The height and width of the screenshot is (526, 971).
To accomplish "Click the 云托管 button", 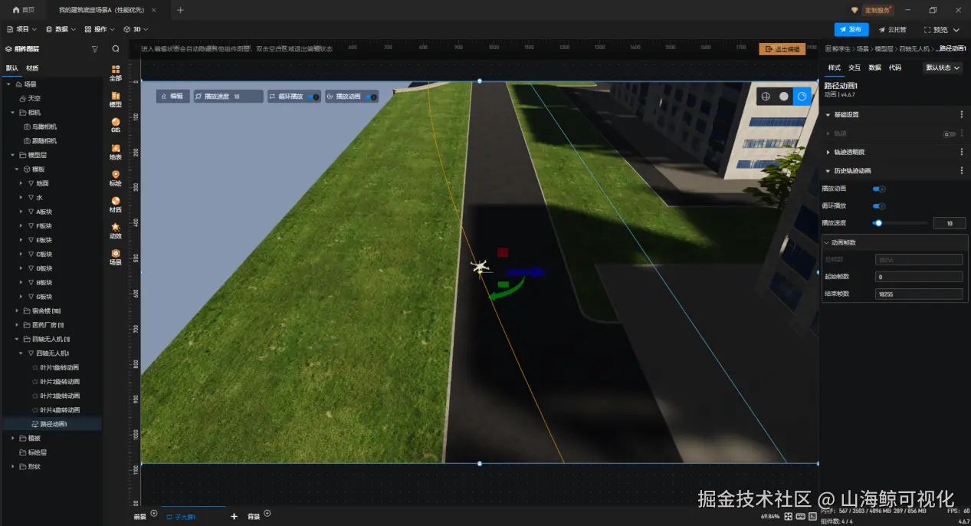I will (x=892, y=29).
